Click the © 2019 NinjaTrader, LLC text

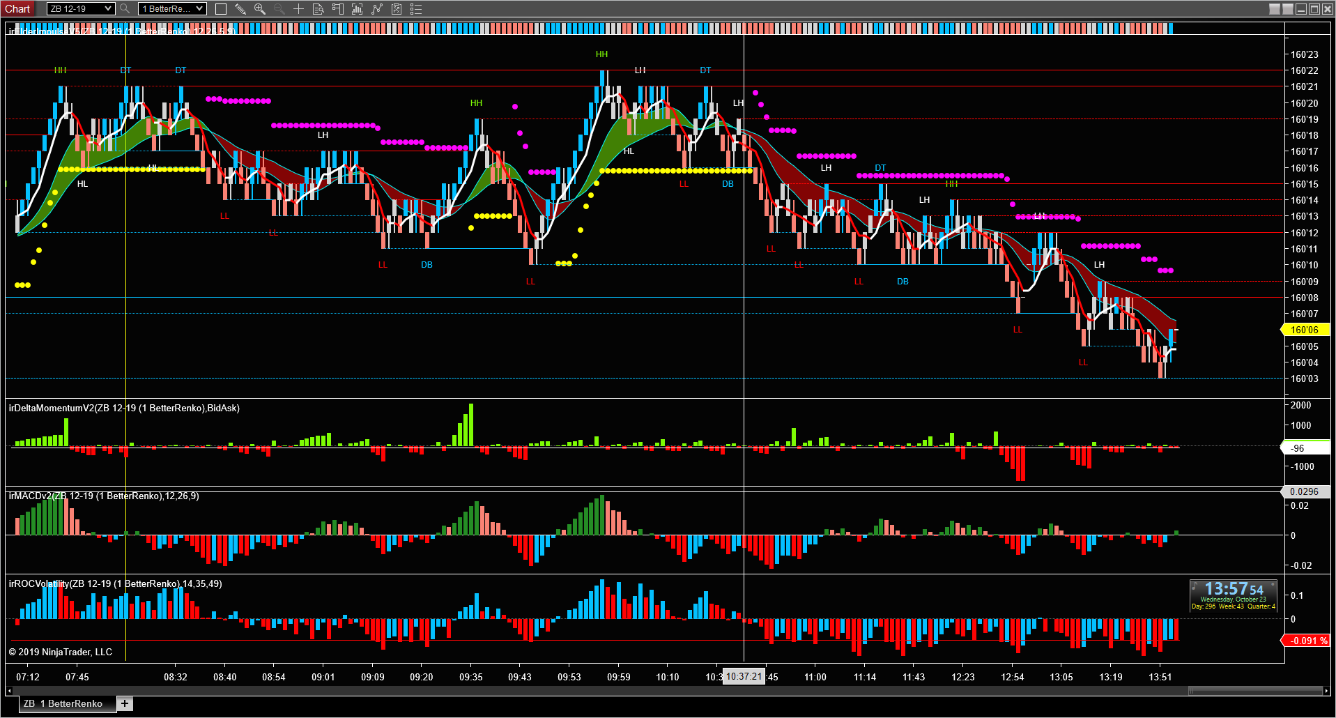click(x=60, y=652)
